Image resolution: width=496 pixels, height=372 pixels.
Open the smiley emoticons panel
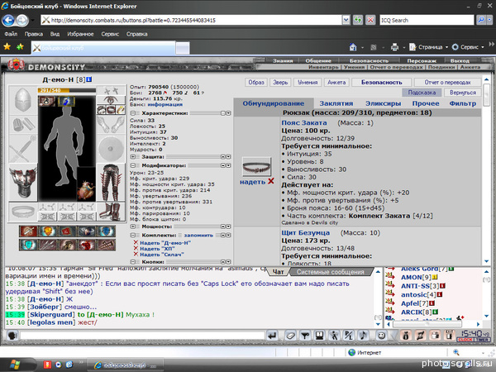[381, 336]
